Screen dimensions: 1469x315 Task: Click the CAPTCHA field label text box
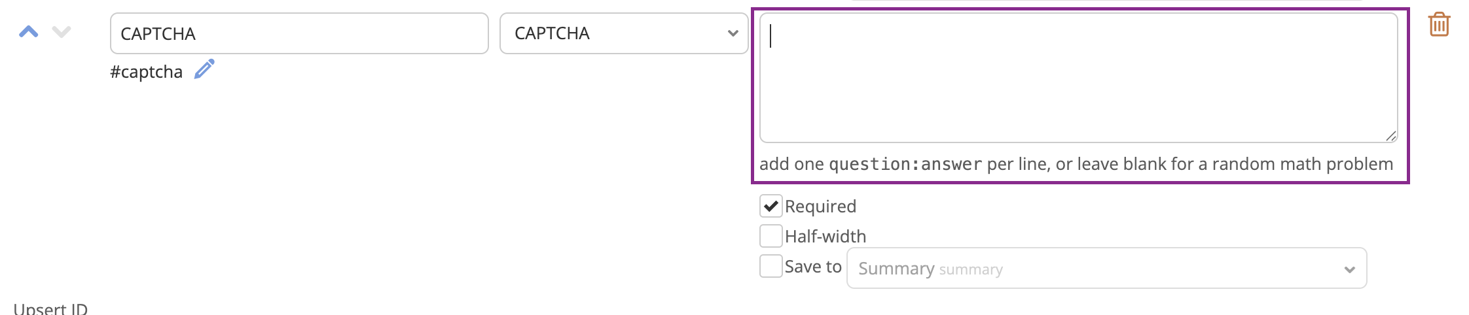pos(299,33)
